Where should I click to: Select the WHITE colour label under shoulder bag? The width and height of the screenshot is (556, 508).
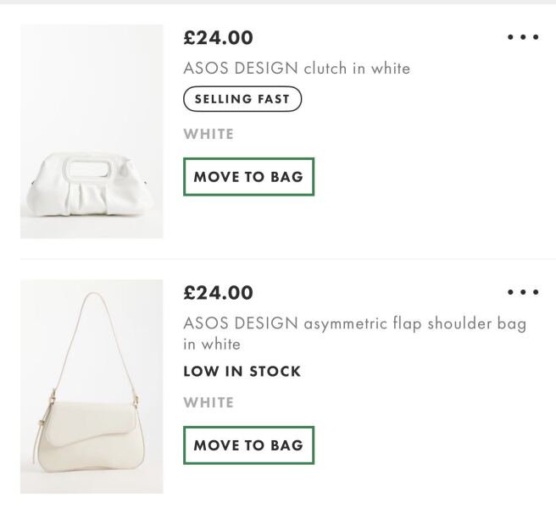[208, 403]
